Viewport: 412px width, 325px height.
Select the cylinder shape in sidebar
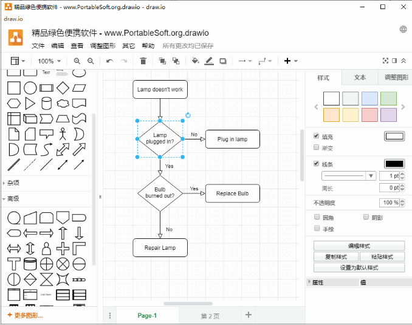47,103
